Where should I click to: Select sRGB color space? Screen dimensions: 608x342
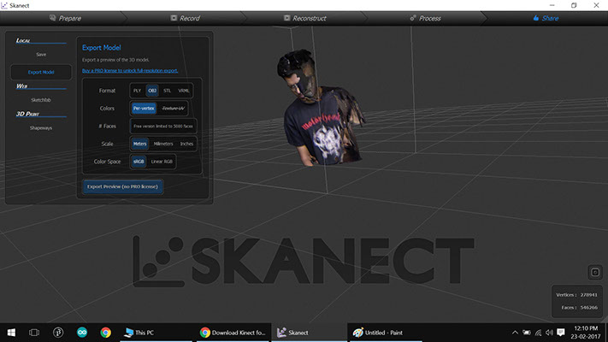[x=139, y=162]
